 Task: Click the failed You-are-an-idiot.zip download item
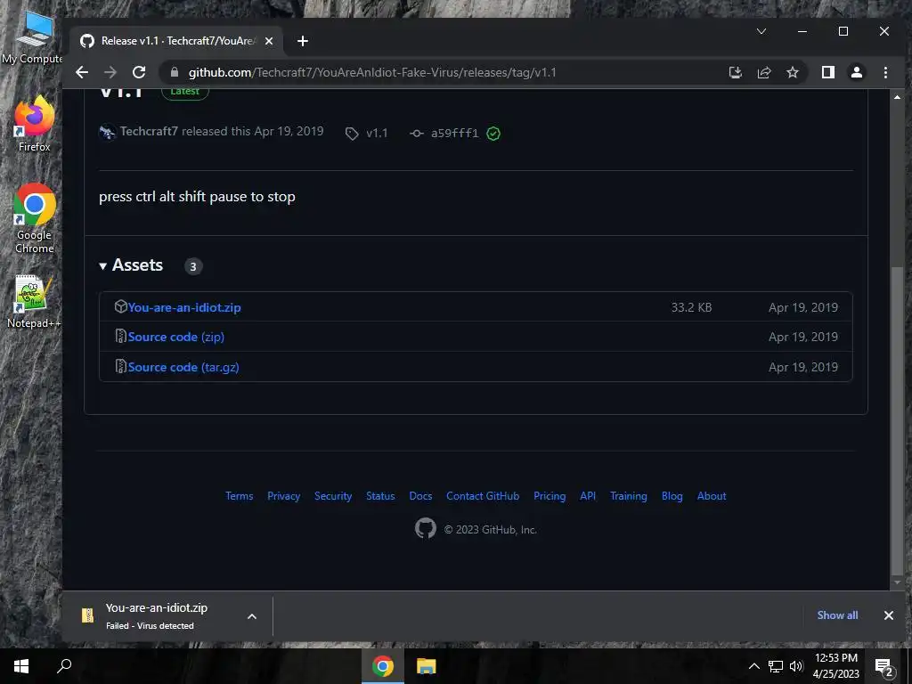(157, 616)
